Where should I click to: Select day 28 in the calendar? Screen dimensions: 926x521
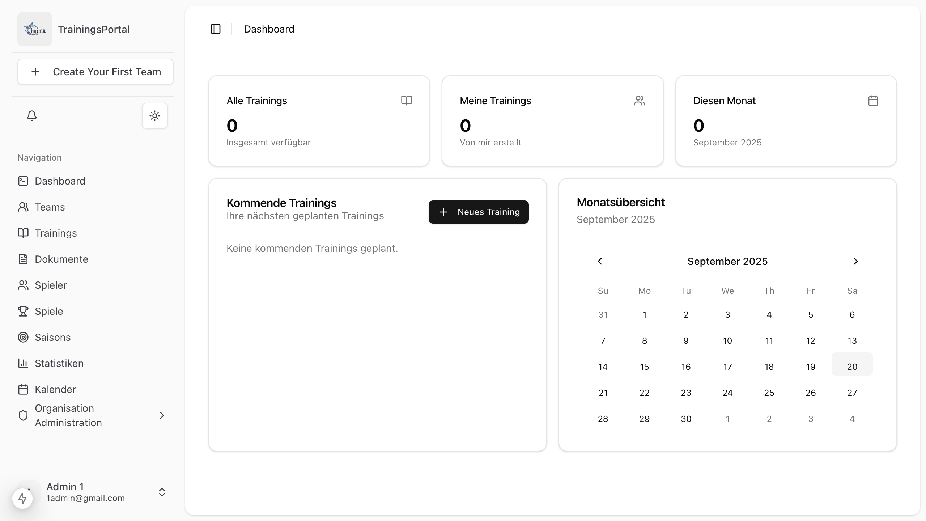coord(603,419)
